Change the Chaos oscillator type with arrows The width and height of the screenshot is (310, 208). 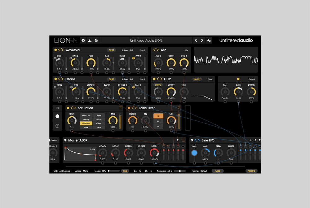(x=61, y=79)
